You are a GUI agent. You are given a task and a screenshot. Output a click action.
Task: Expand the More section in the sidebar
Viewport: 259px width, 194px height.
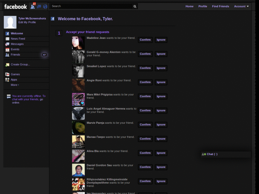[14, 85]
